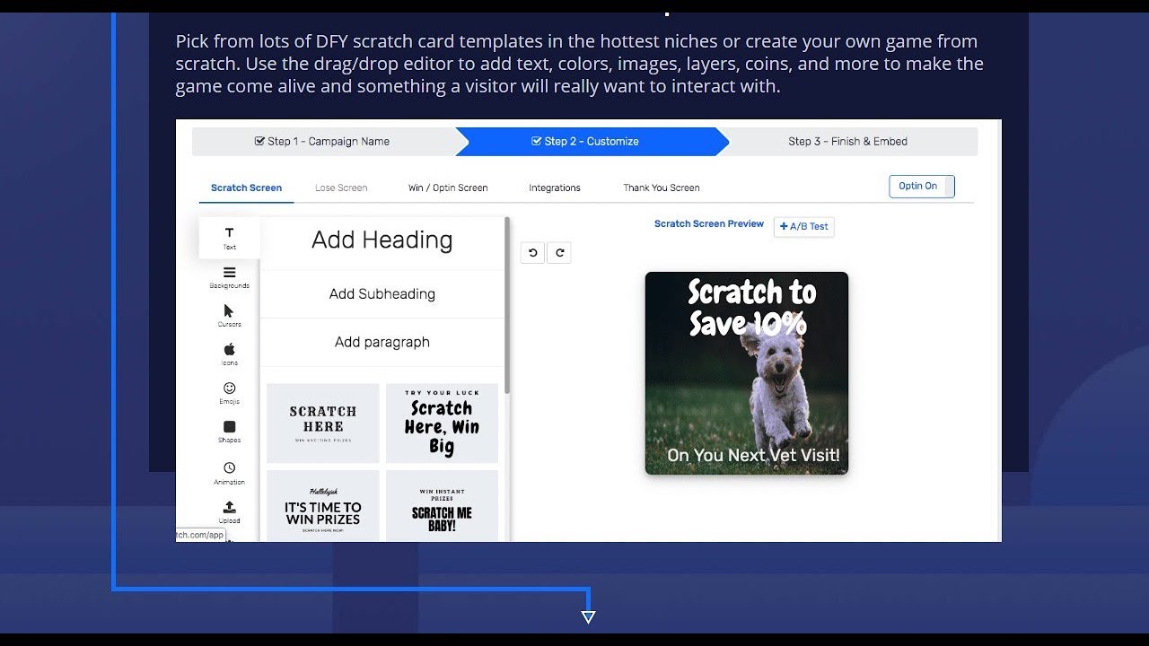Click the undo arrow button
Image resolution: width=1149 pixels, height=646 pixels.
tap(532, 253)
